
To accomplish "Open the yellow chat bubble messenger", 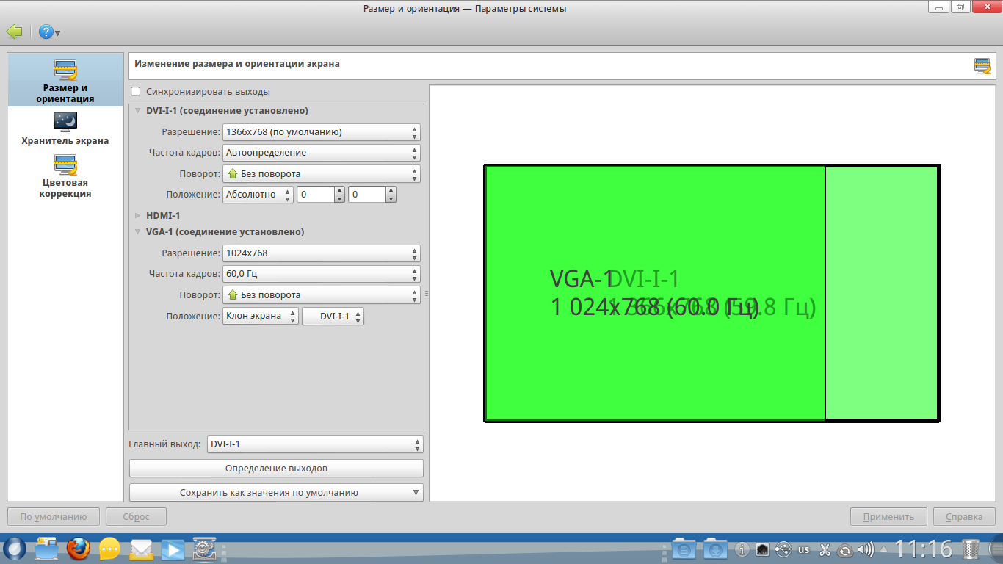I will pyautogui.click(x=109, y=549).
